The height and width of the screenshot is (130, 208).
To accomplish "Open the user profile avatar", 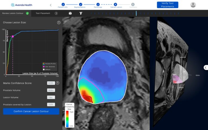I will pos(193,5).
